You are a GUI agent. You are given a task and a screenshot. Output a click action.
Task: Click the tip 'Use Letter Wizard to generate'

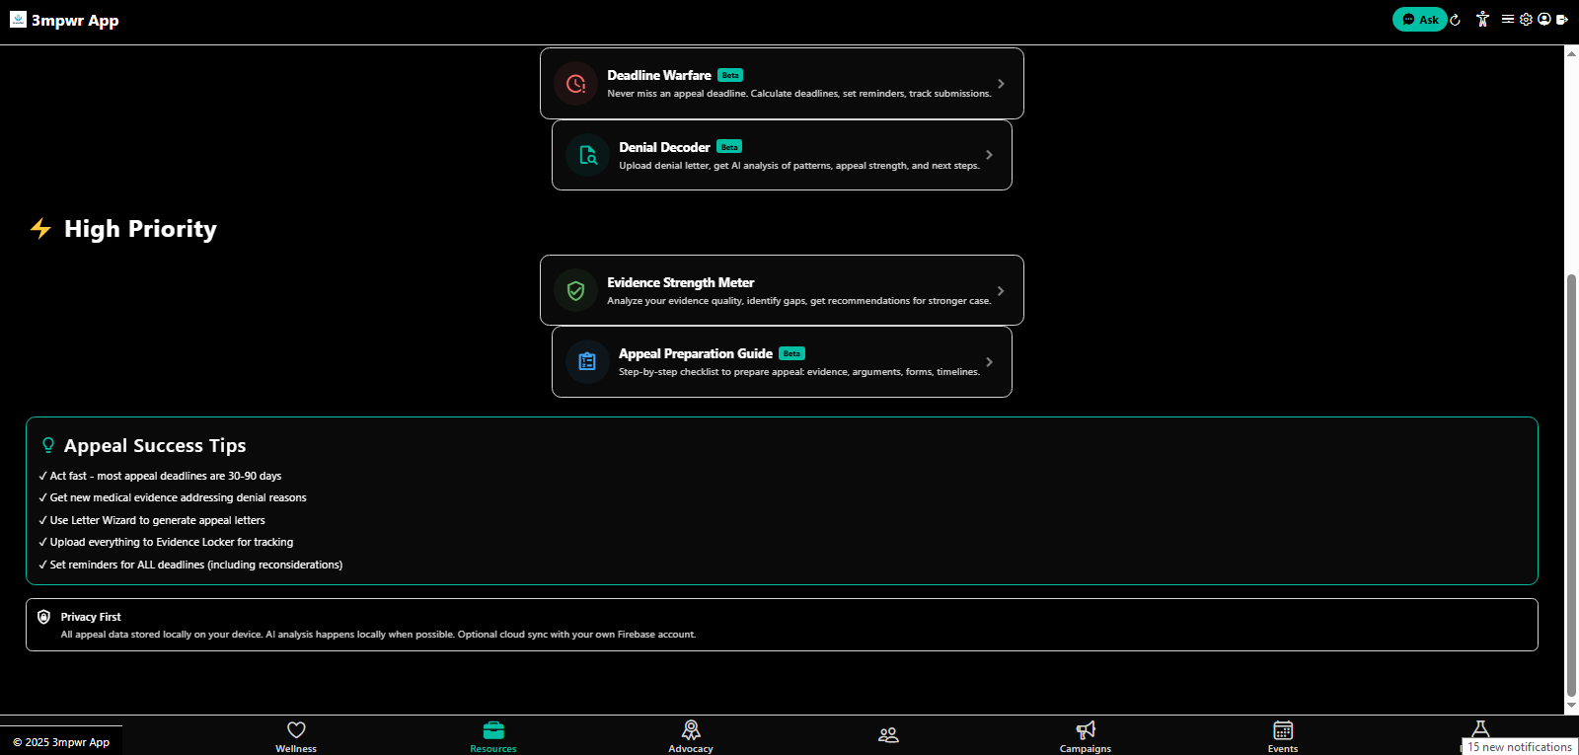pos(152,520)
